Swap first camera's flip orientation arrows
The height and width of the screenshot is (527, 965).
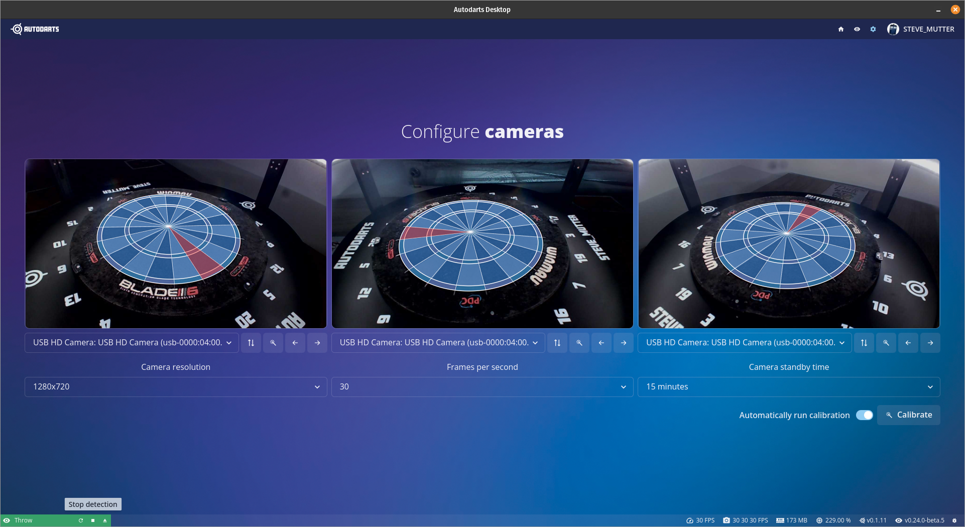point(251,343)
